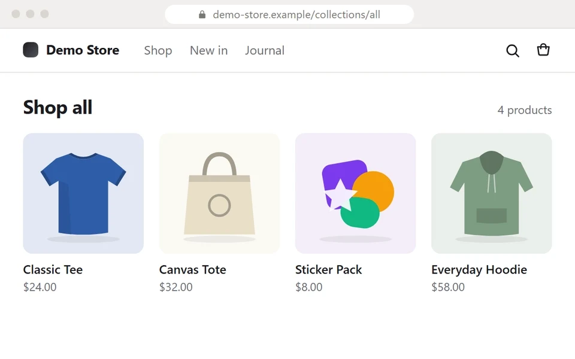Open the shopping bag cart icon
This screenshot has height=359, width=575.
tap(543, 50)
